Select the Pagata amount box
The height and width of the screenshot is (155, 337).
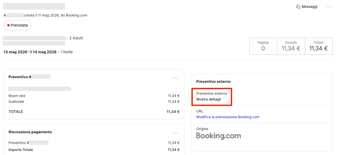(263, 46)
